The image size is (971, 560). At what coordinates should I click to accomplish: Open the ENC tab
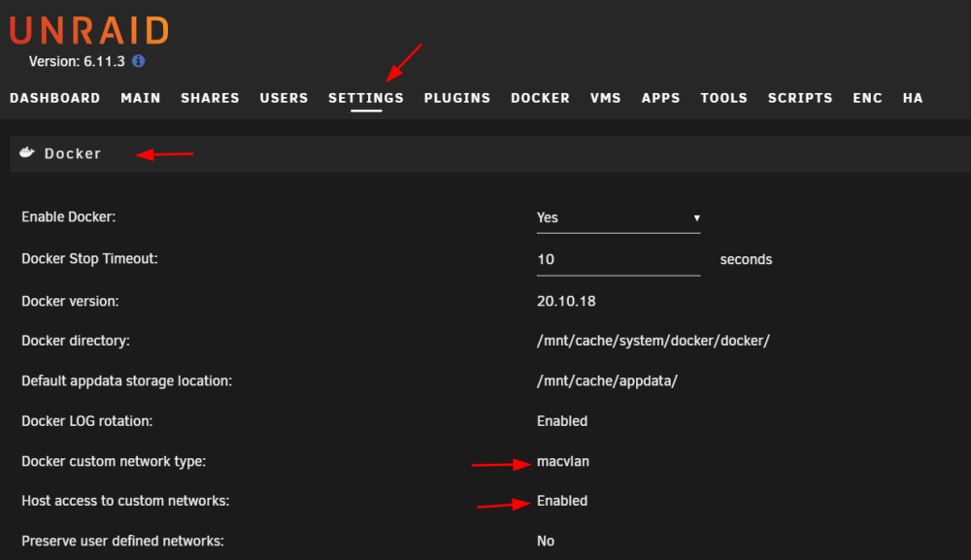pyautogui.click(x=867, y=98)
